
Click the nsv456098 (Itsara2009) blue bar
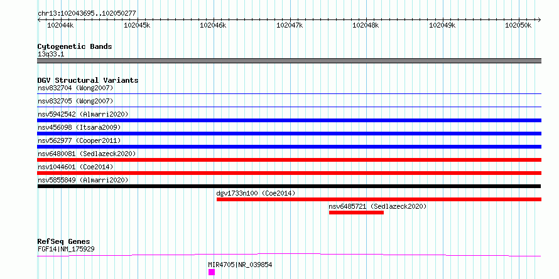pyautogui.click(x=289, y=134)
